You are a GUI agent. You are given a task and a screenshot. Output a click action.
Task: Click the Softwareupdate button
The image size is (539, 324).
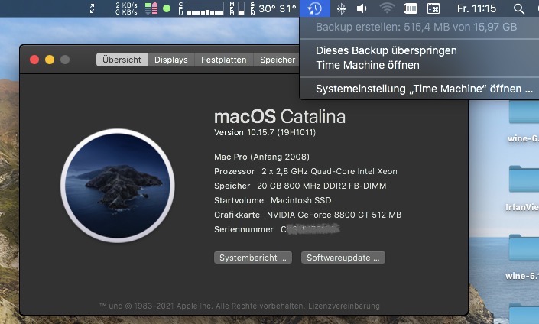click(x=343, y=258)
